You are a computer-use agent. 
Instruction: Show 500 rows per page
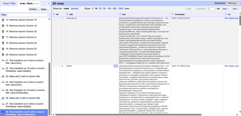[114, 9]
